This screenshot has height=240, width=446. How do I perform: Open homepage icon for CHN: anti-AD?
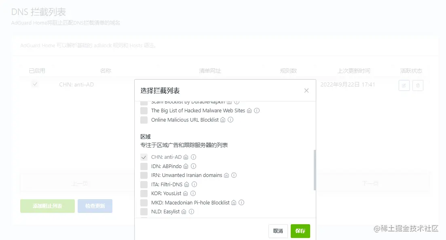point(186,157)
